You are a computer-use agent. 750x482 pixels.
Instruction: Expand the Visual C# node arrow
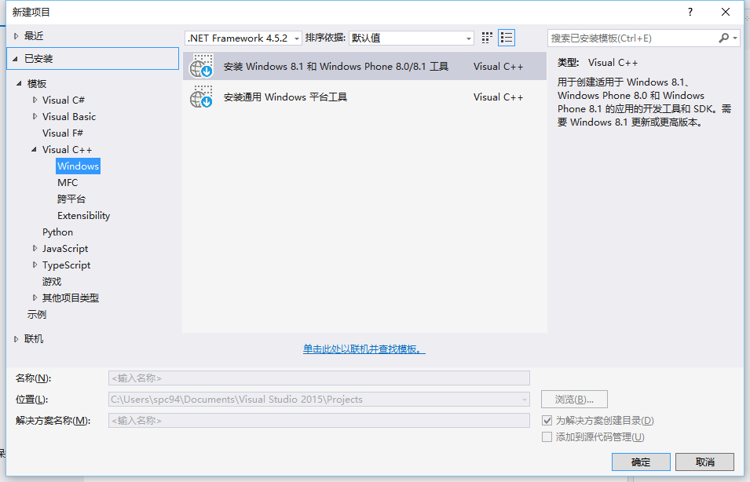tap(35, 100)
